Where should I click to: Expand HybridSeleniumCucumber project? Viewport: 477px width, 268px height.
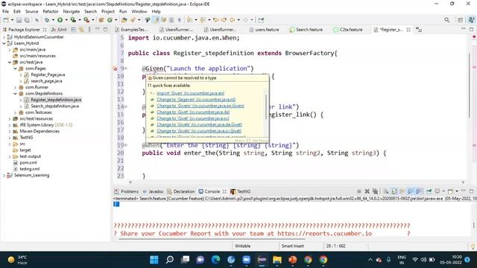pos(4,37)
